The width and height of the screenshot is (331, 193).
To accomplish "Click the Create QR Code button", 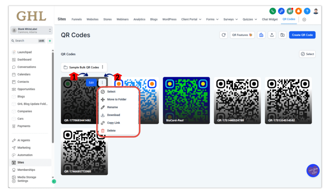I will pos(302,35).
